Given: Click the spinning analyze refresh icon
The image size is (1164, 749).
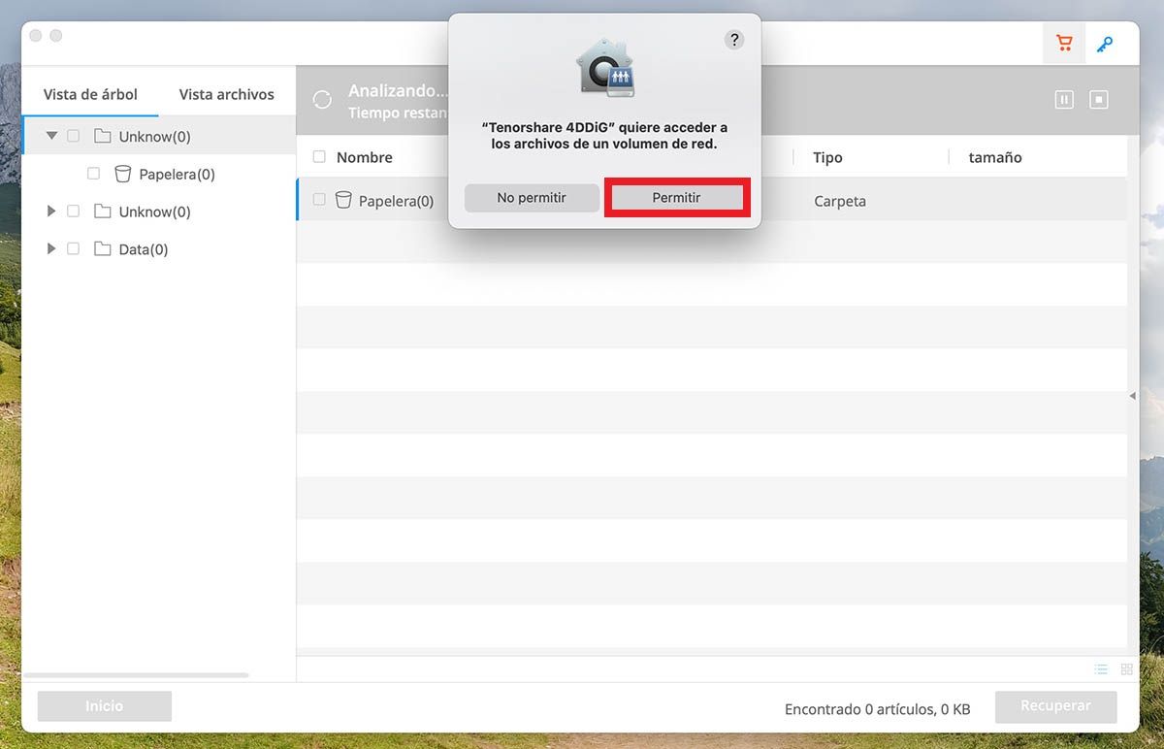Looking at the screenshot, I should 322,100.
